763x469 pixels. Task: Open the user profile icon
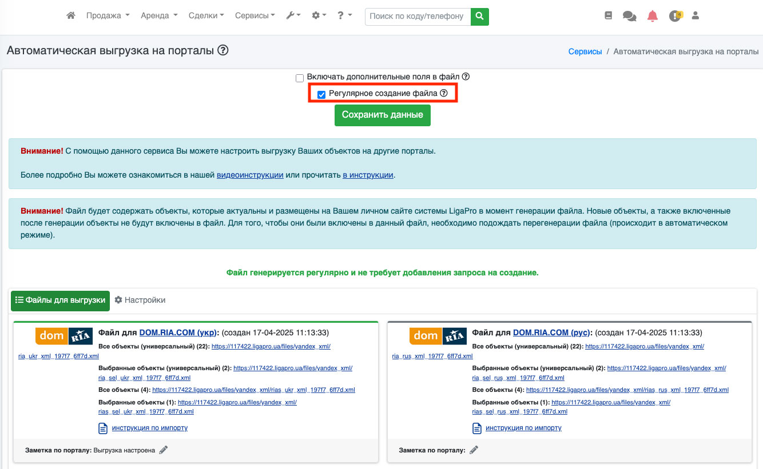(x=696, y=16)
